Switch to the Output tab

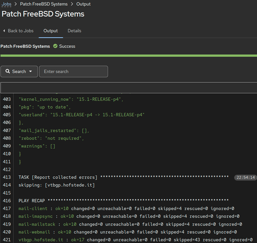pos(51,31)
